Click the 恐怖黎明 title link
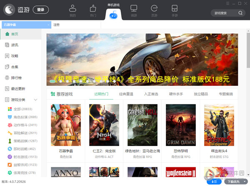Screen dimensions: 250x186 click(x=181, y=151)
